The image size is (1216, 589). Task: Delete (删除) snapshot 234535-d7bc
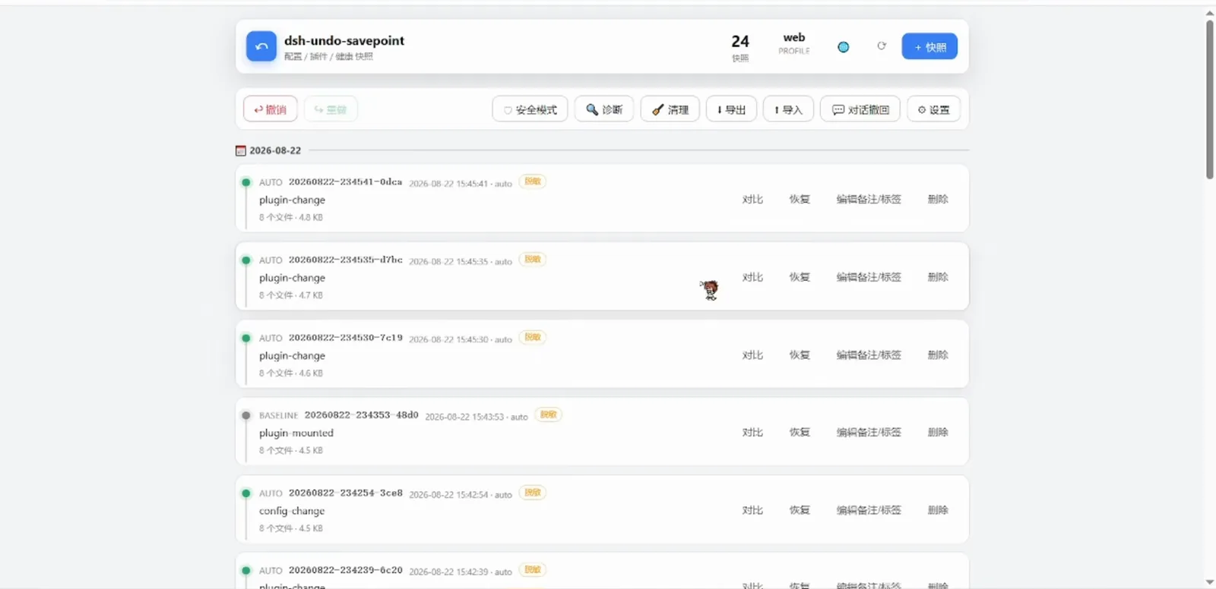tap(938, 277)
